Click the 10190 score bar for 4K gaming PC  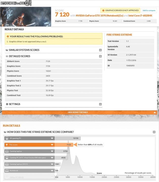[x=68, y=138]
